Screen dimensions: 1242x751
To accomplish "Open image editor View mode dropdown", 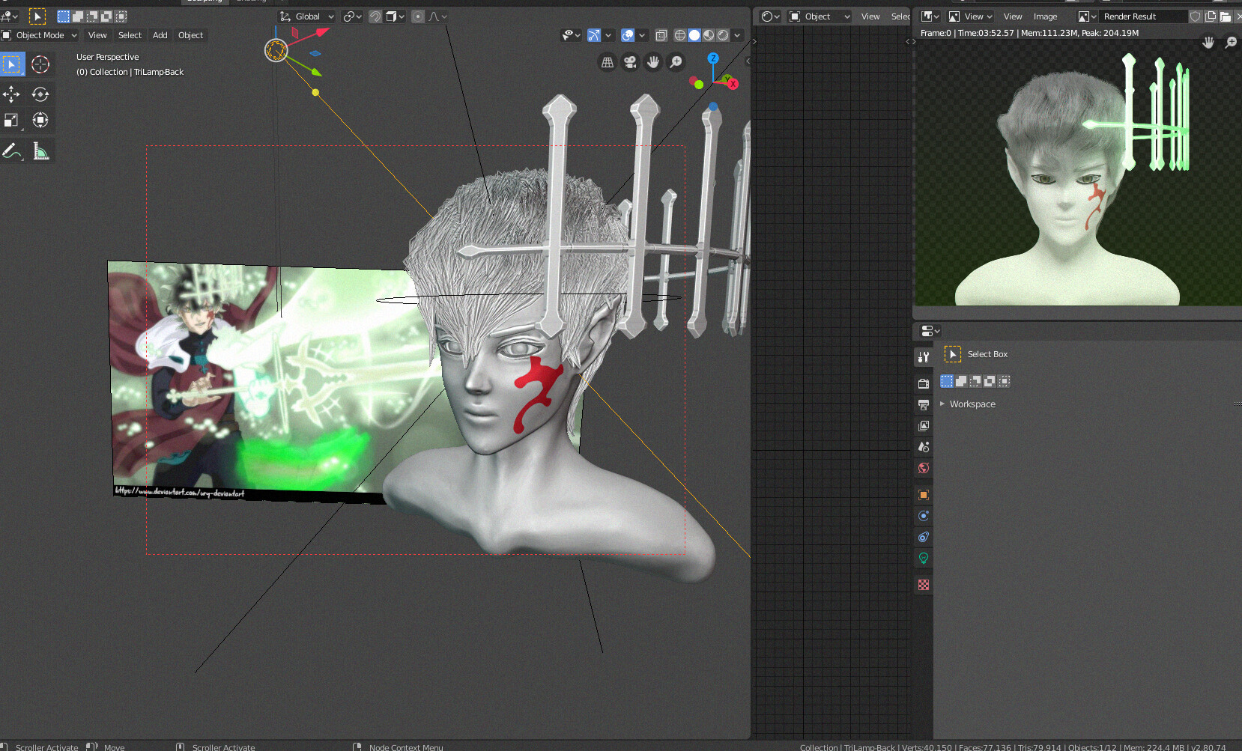I will tap(970, 16).
